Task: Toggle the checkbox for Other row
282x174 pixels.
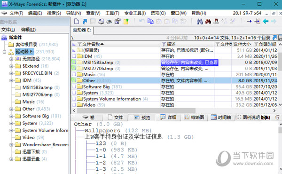Action: [74, 80]
